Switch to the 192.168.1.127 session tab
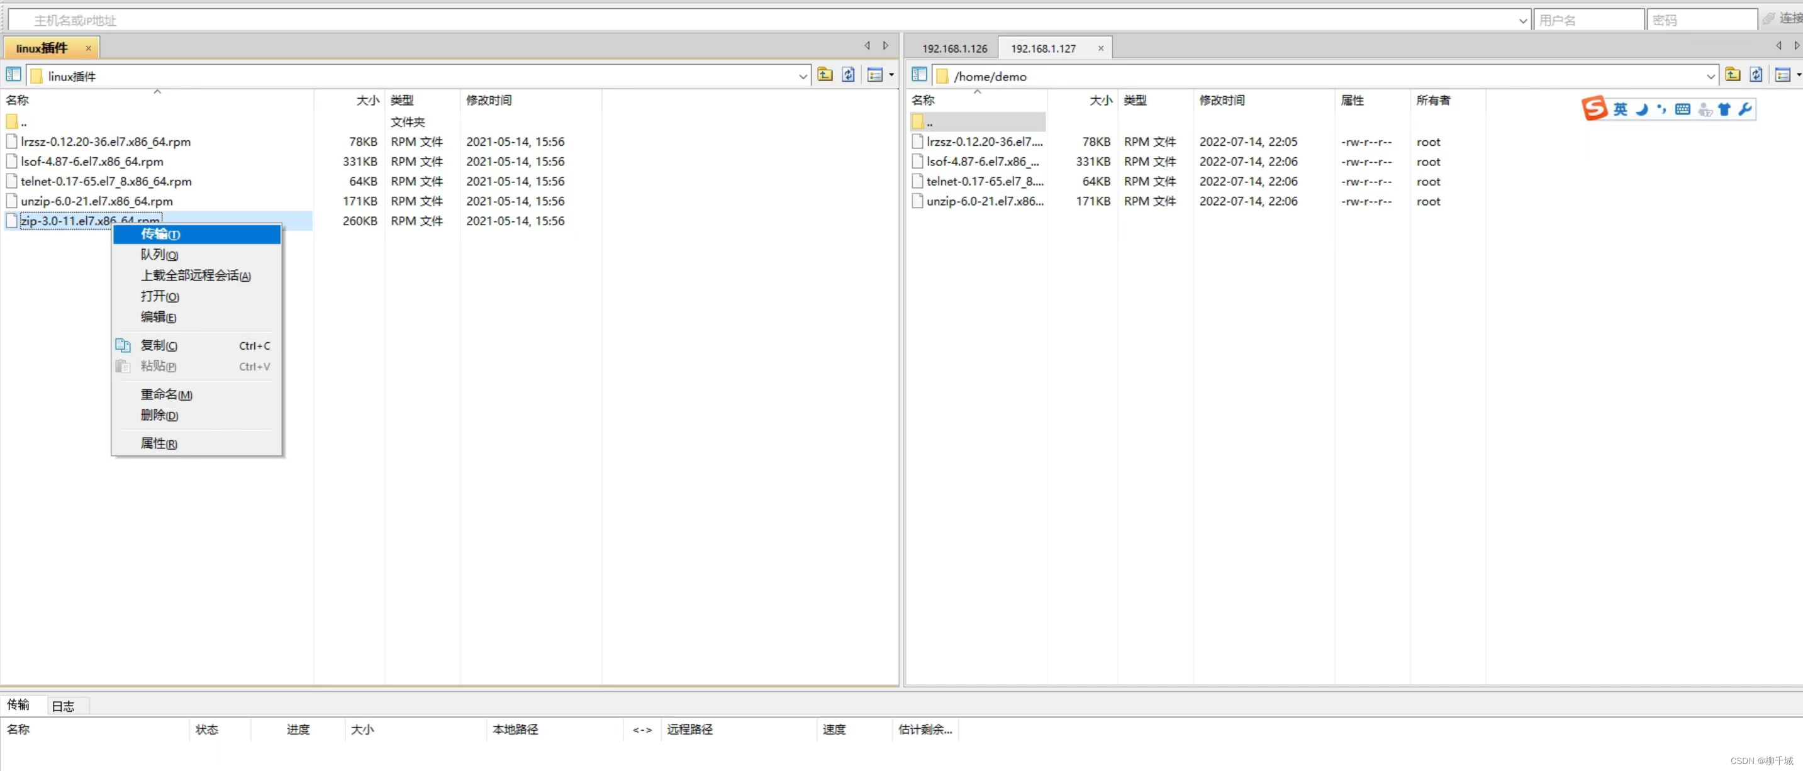Screen dimensions: 1803x771 [x=1043, y=48]
